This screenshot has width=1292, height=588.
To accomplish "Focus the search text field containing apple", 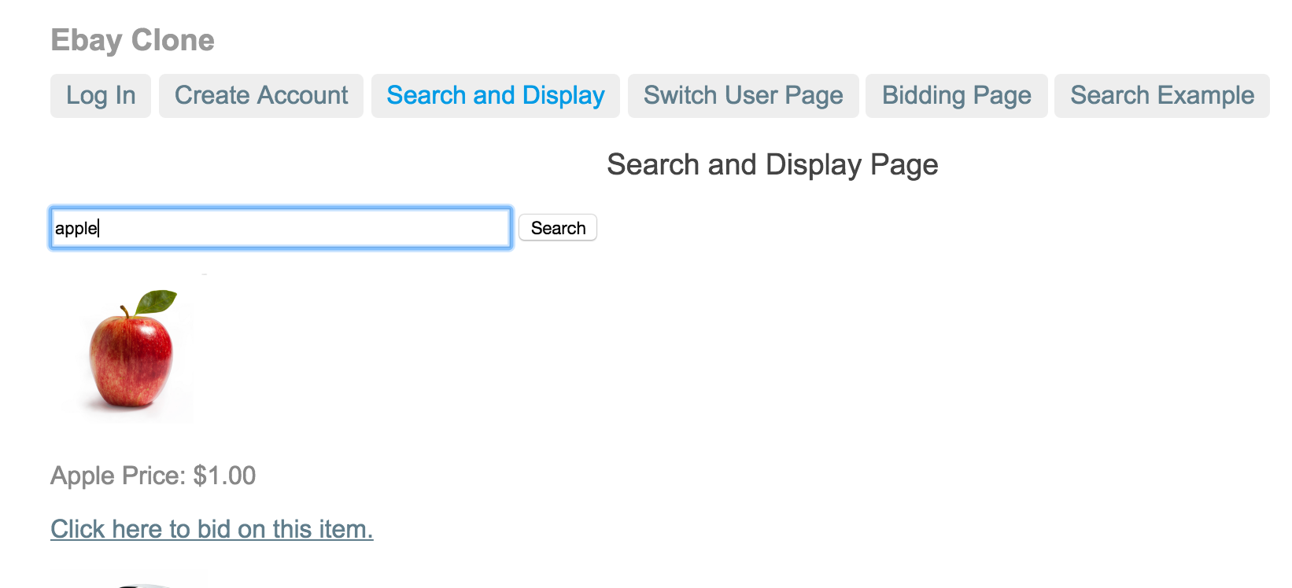I will (281, 228).
